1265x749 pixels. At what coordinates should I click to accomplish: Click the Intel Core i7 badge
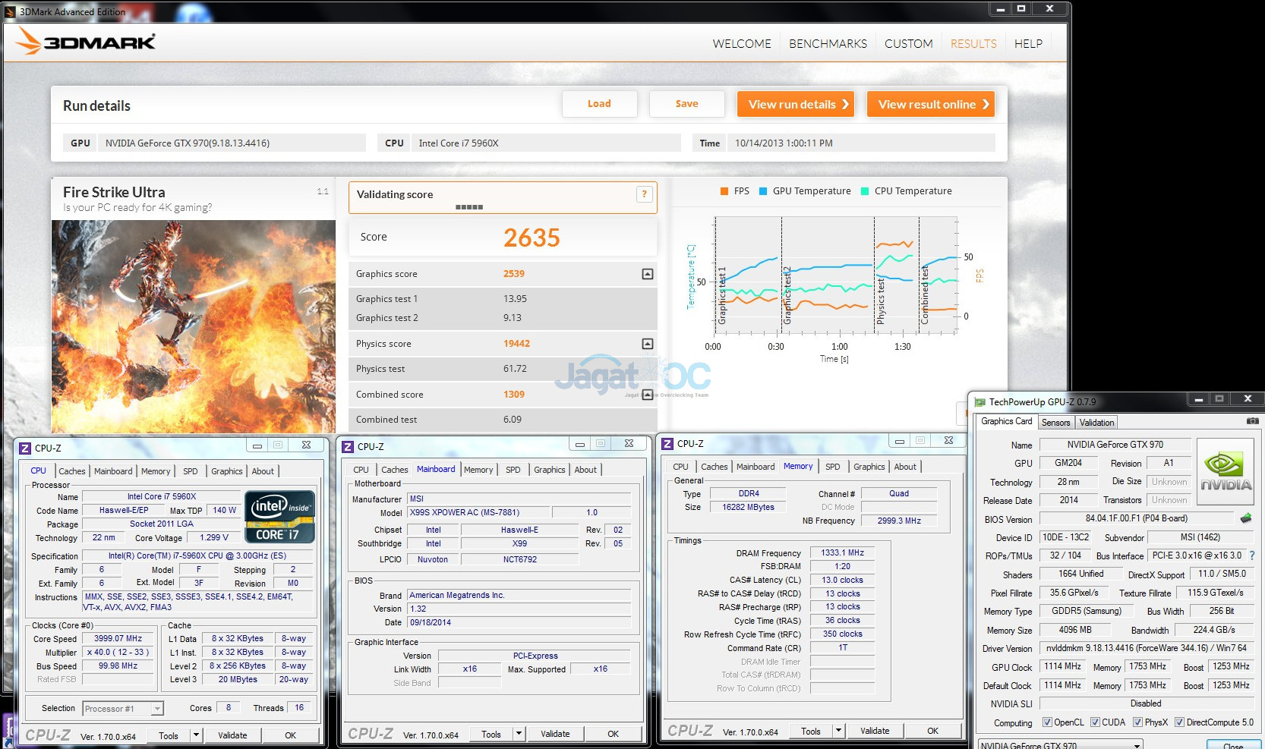tap(279, 517)
